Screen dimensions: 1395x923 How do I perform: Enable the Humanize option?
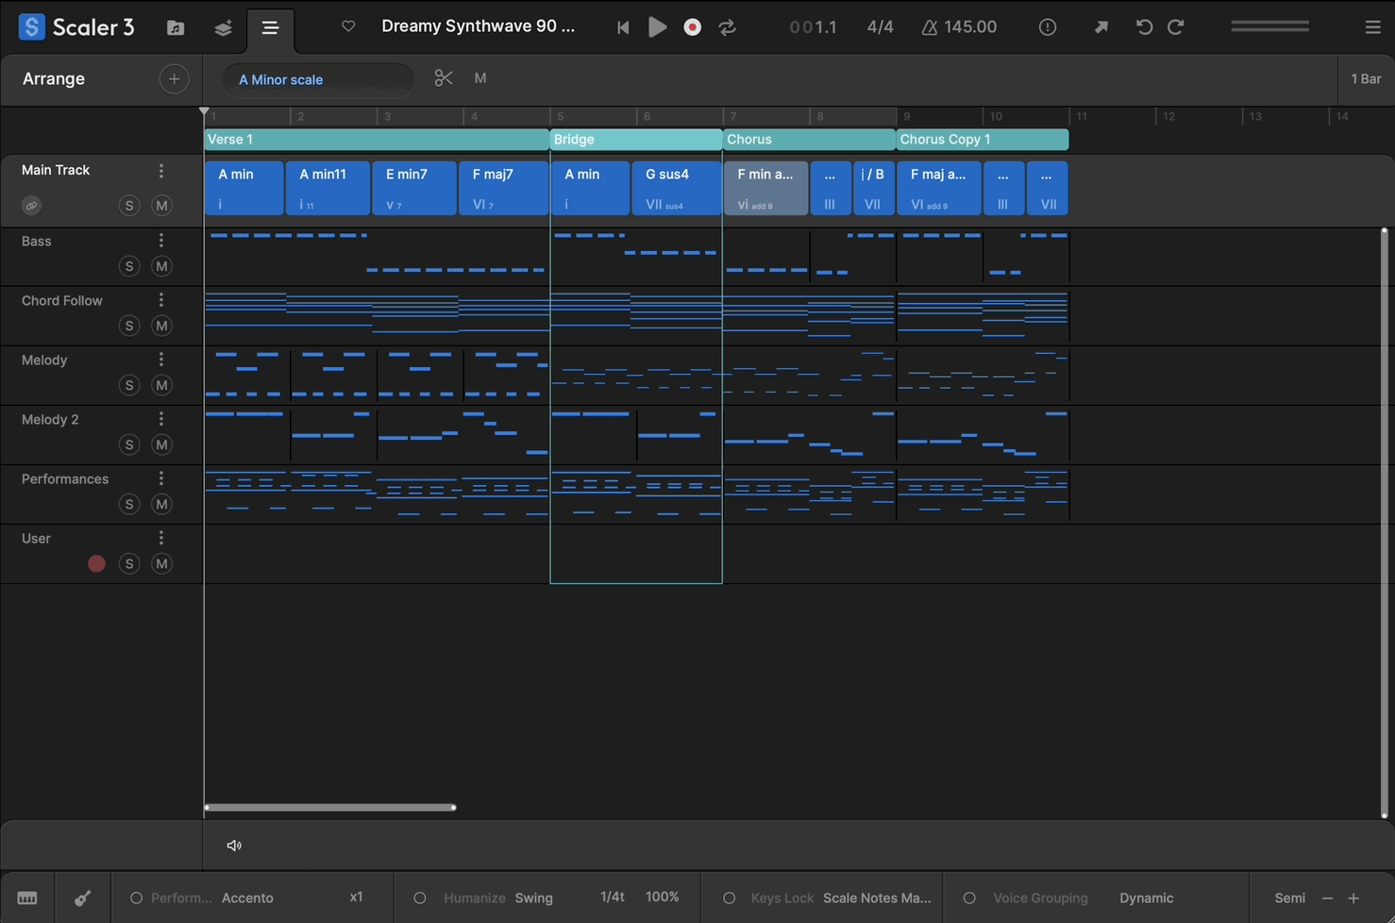420,898
